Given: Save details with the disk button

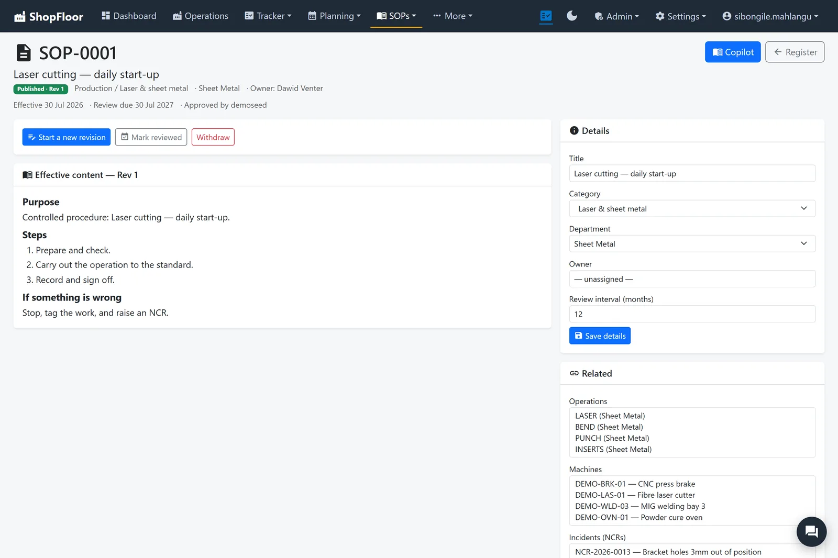Looking at the screenshot, I should point(600,336).
